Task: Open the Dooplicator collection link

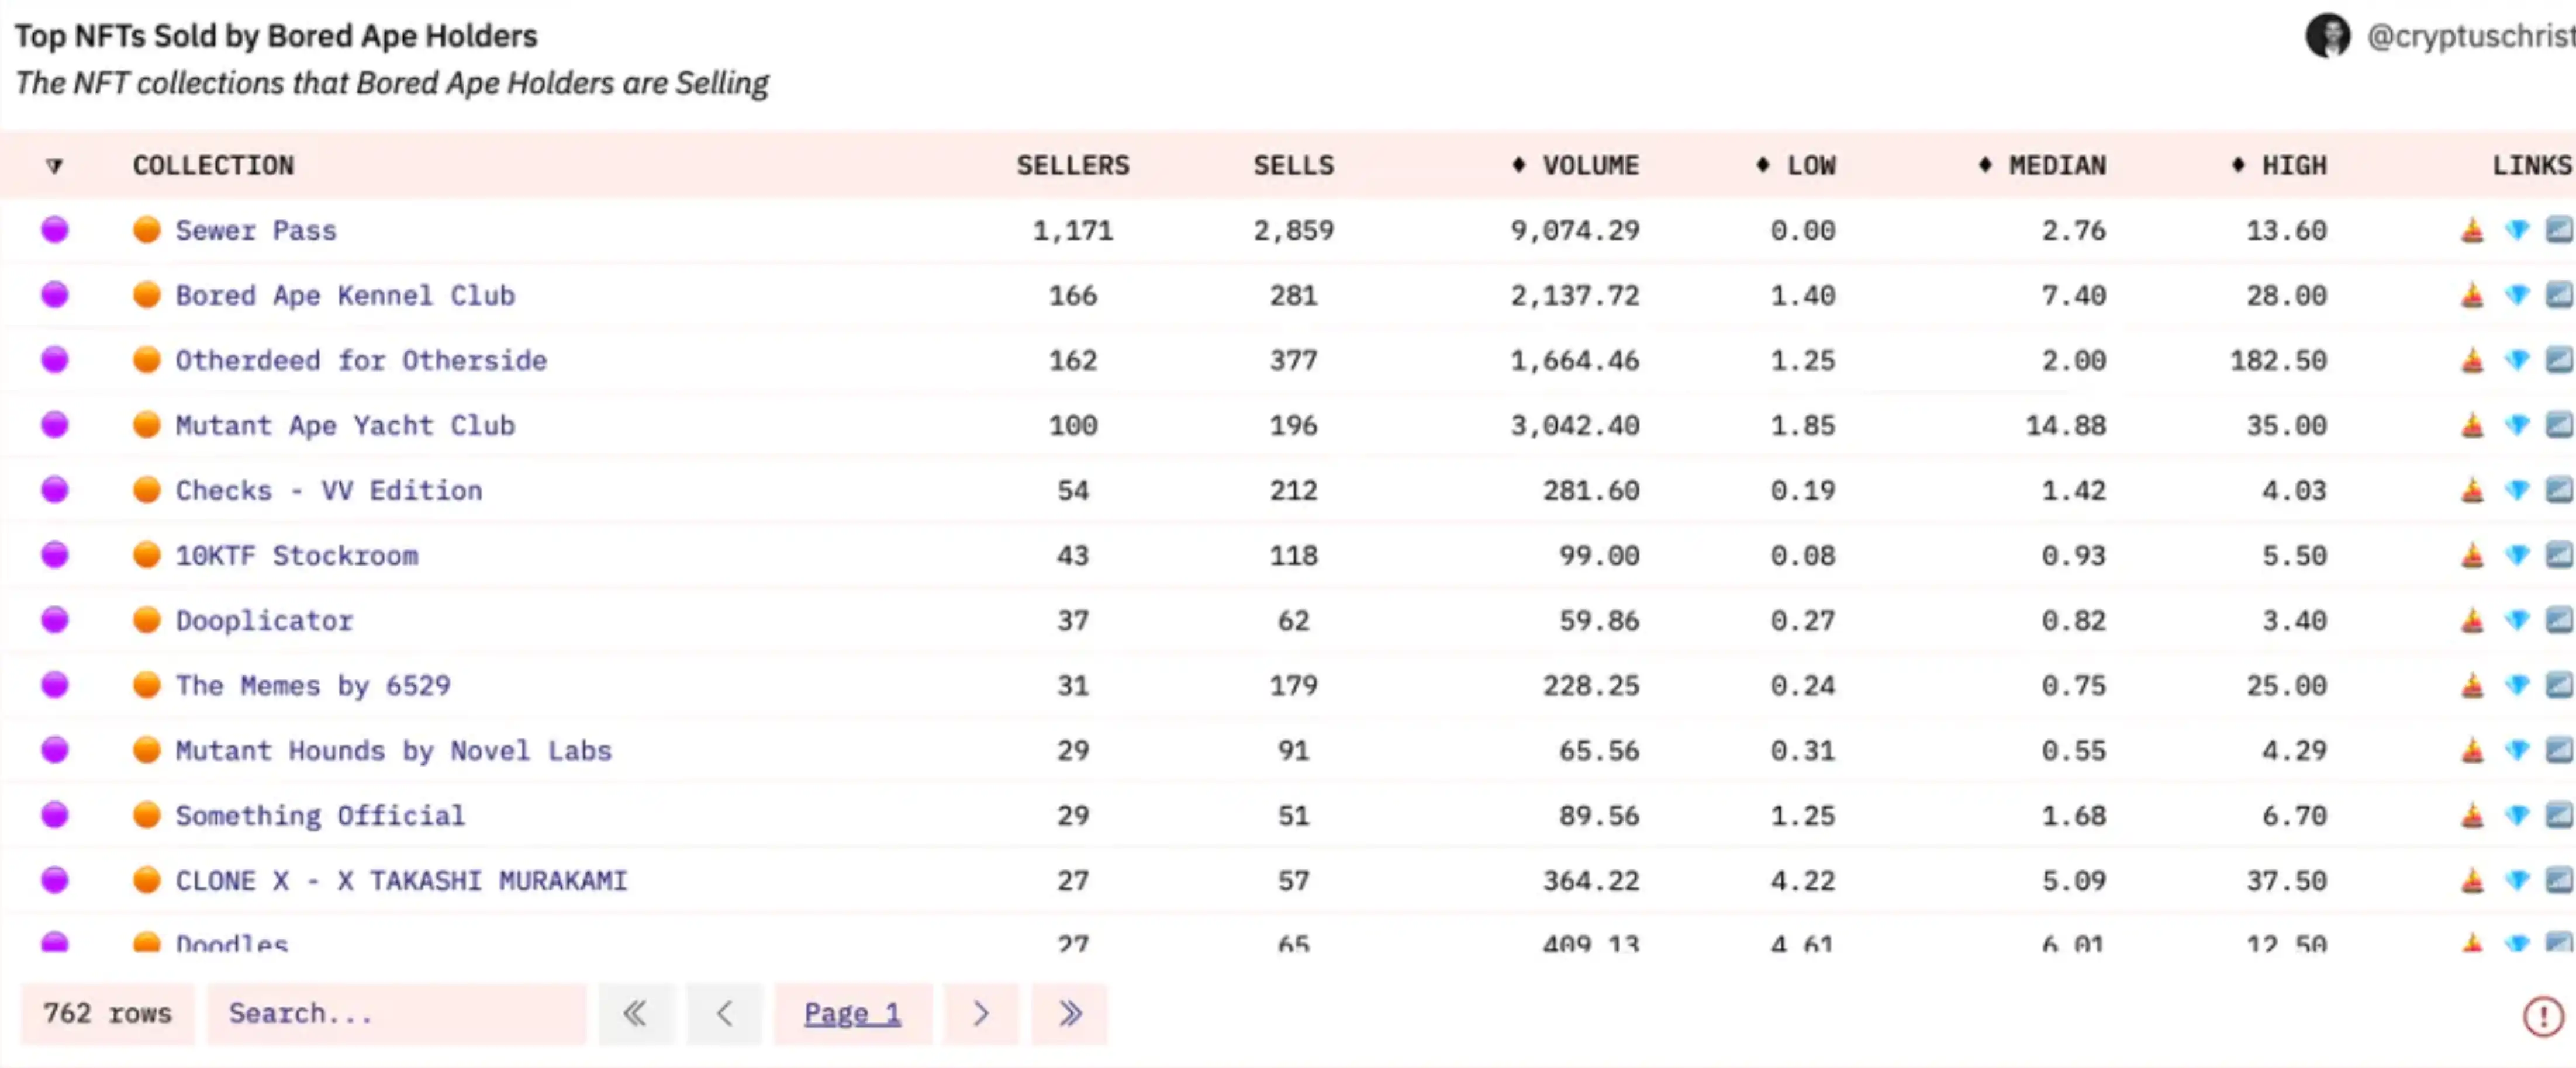Action: point(265,620)
